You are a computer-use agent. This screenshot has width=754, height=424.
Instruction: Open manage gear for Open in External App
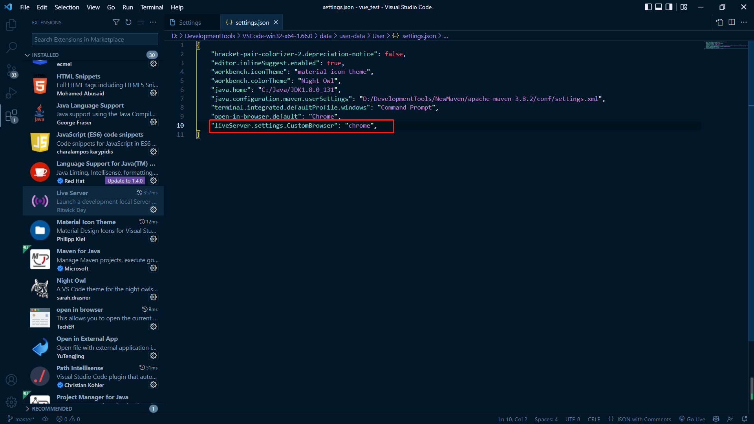pos(154,356)
